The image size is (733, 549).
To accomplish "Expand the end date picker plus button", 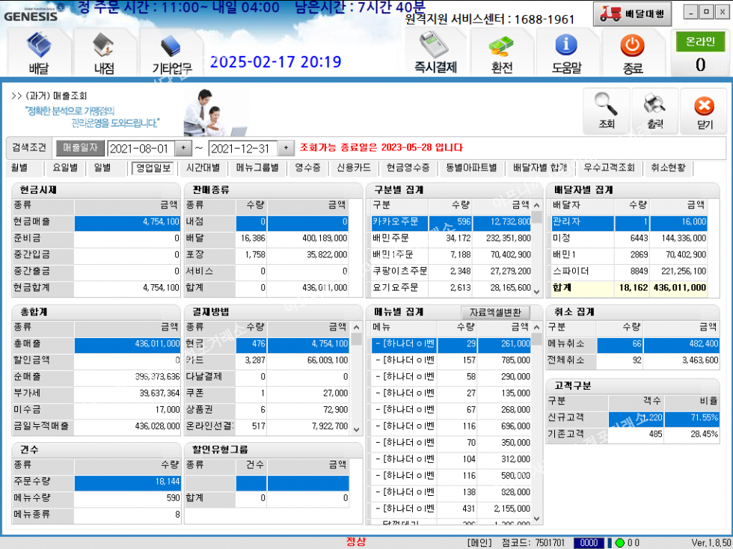I will click(x=284, y=148).
